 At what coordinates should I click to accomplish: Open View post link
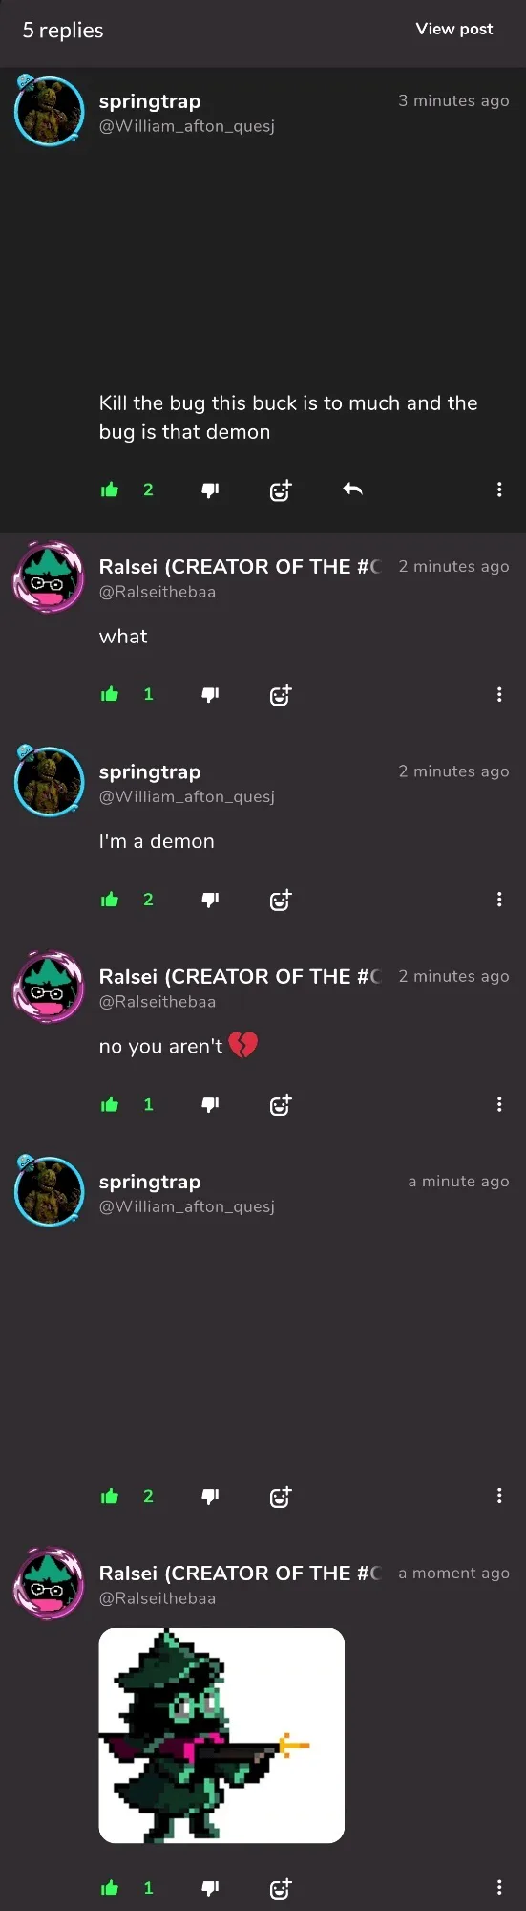click(454, 29)
